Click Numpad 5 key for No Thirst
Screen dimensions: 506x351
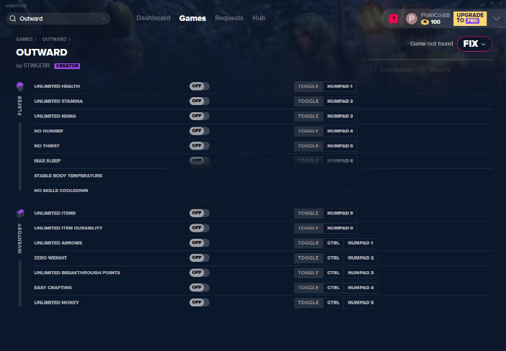(340, 146)
